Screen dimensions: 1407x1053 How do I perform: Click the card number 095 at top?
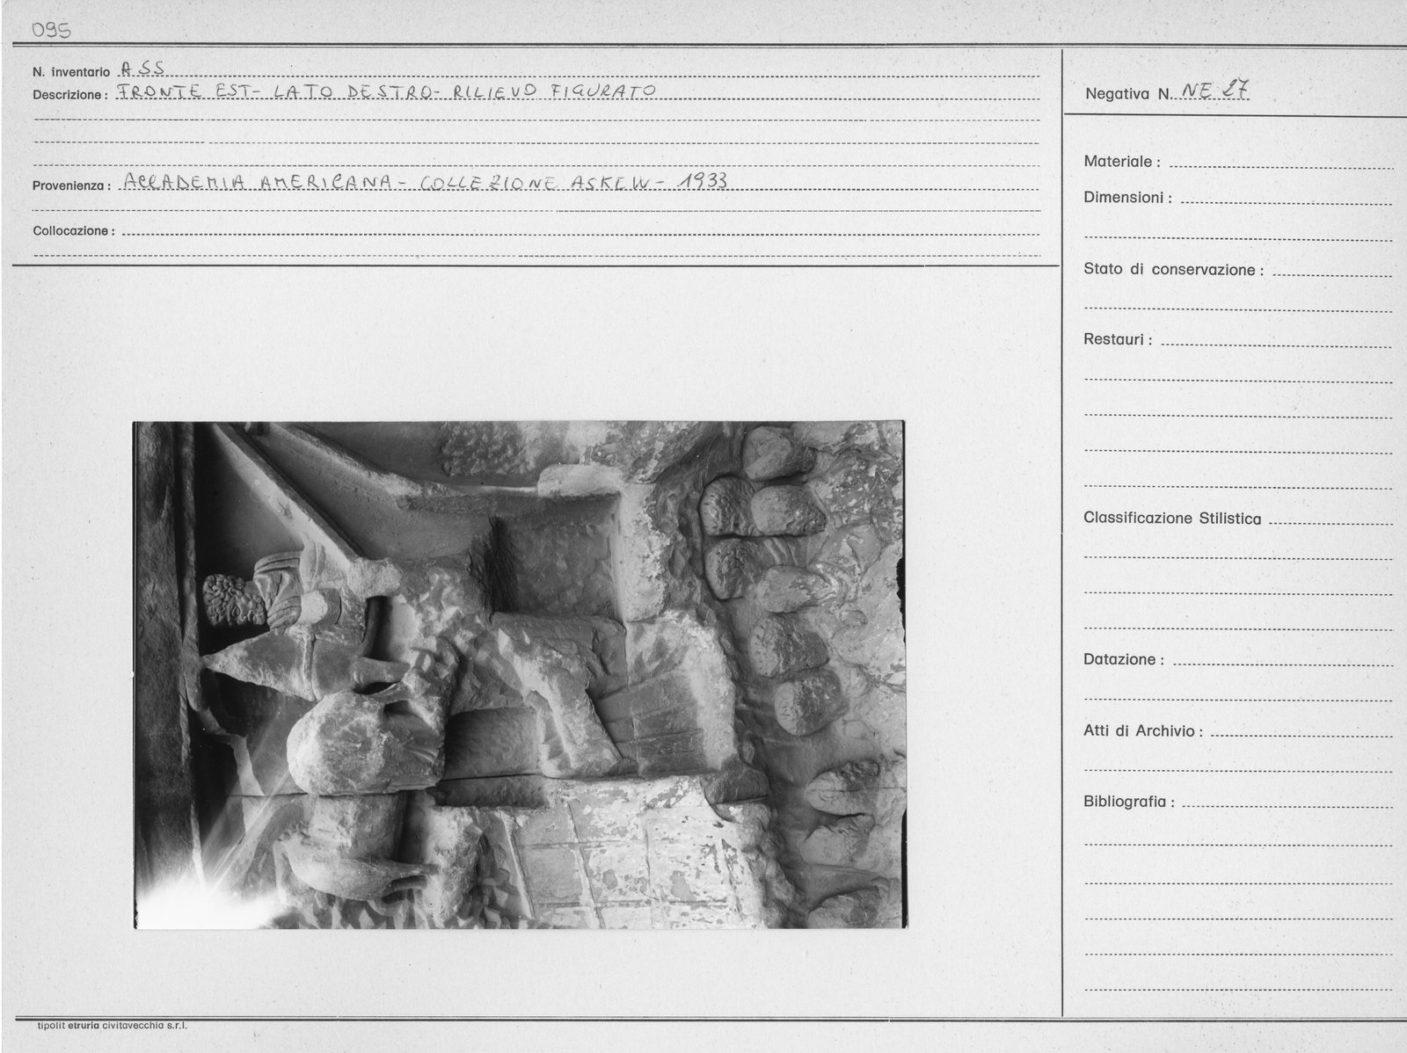[51, 31]
